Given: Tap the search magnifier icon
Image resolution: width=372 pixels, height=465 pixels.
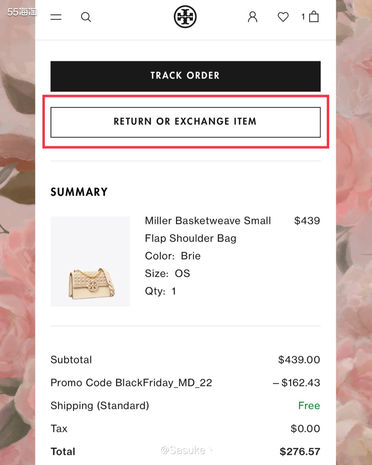Looking at the screenshot, I should point(86,17).
